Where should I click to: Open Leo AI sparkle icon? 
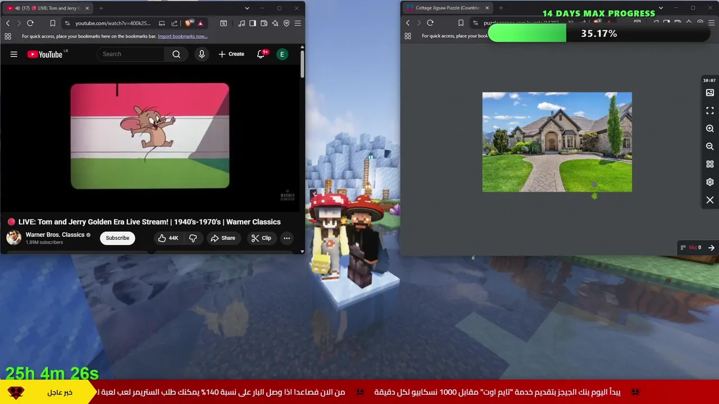click(275, 23)
